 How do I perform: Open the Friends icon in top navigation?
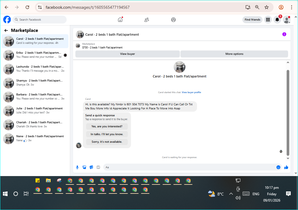[147, 20]
